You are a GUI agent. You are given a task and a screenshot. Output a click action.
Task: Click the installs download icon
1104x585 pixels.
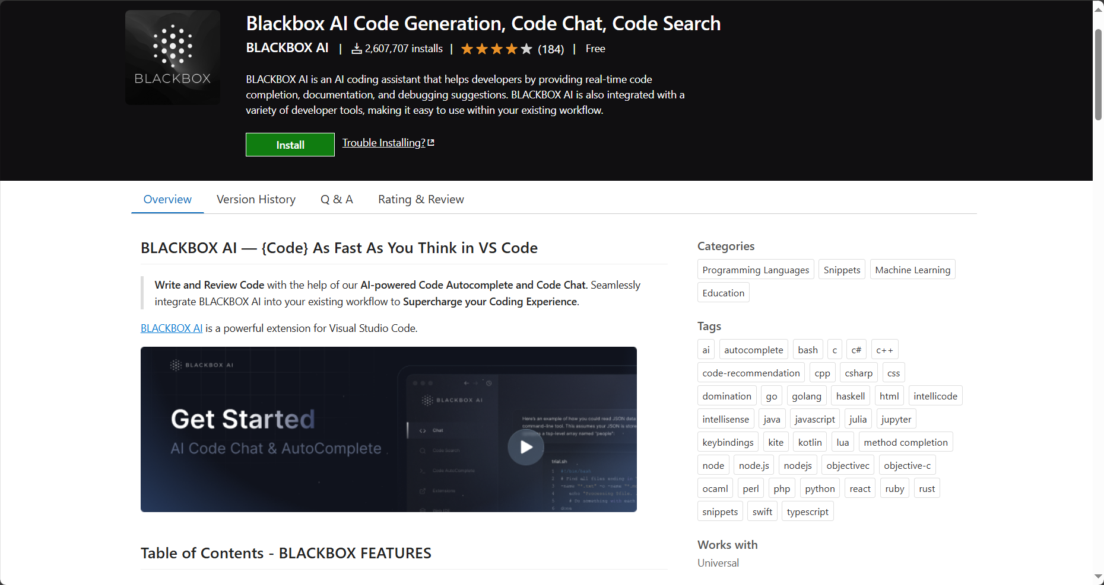[357, 49]
